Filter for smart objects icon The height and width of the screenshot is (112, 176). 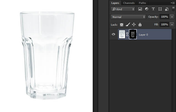(x=166, y=9)
